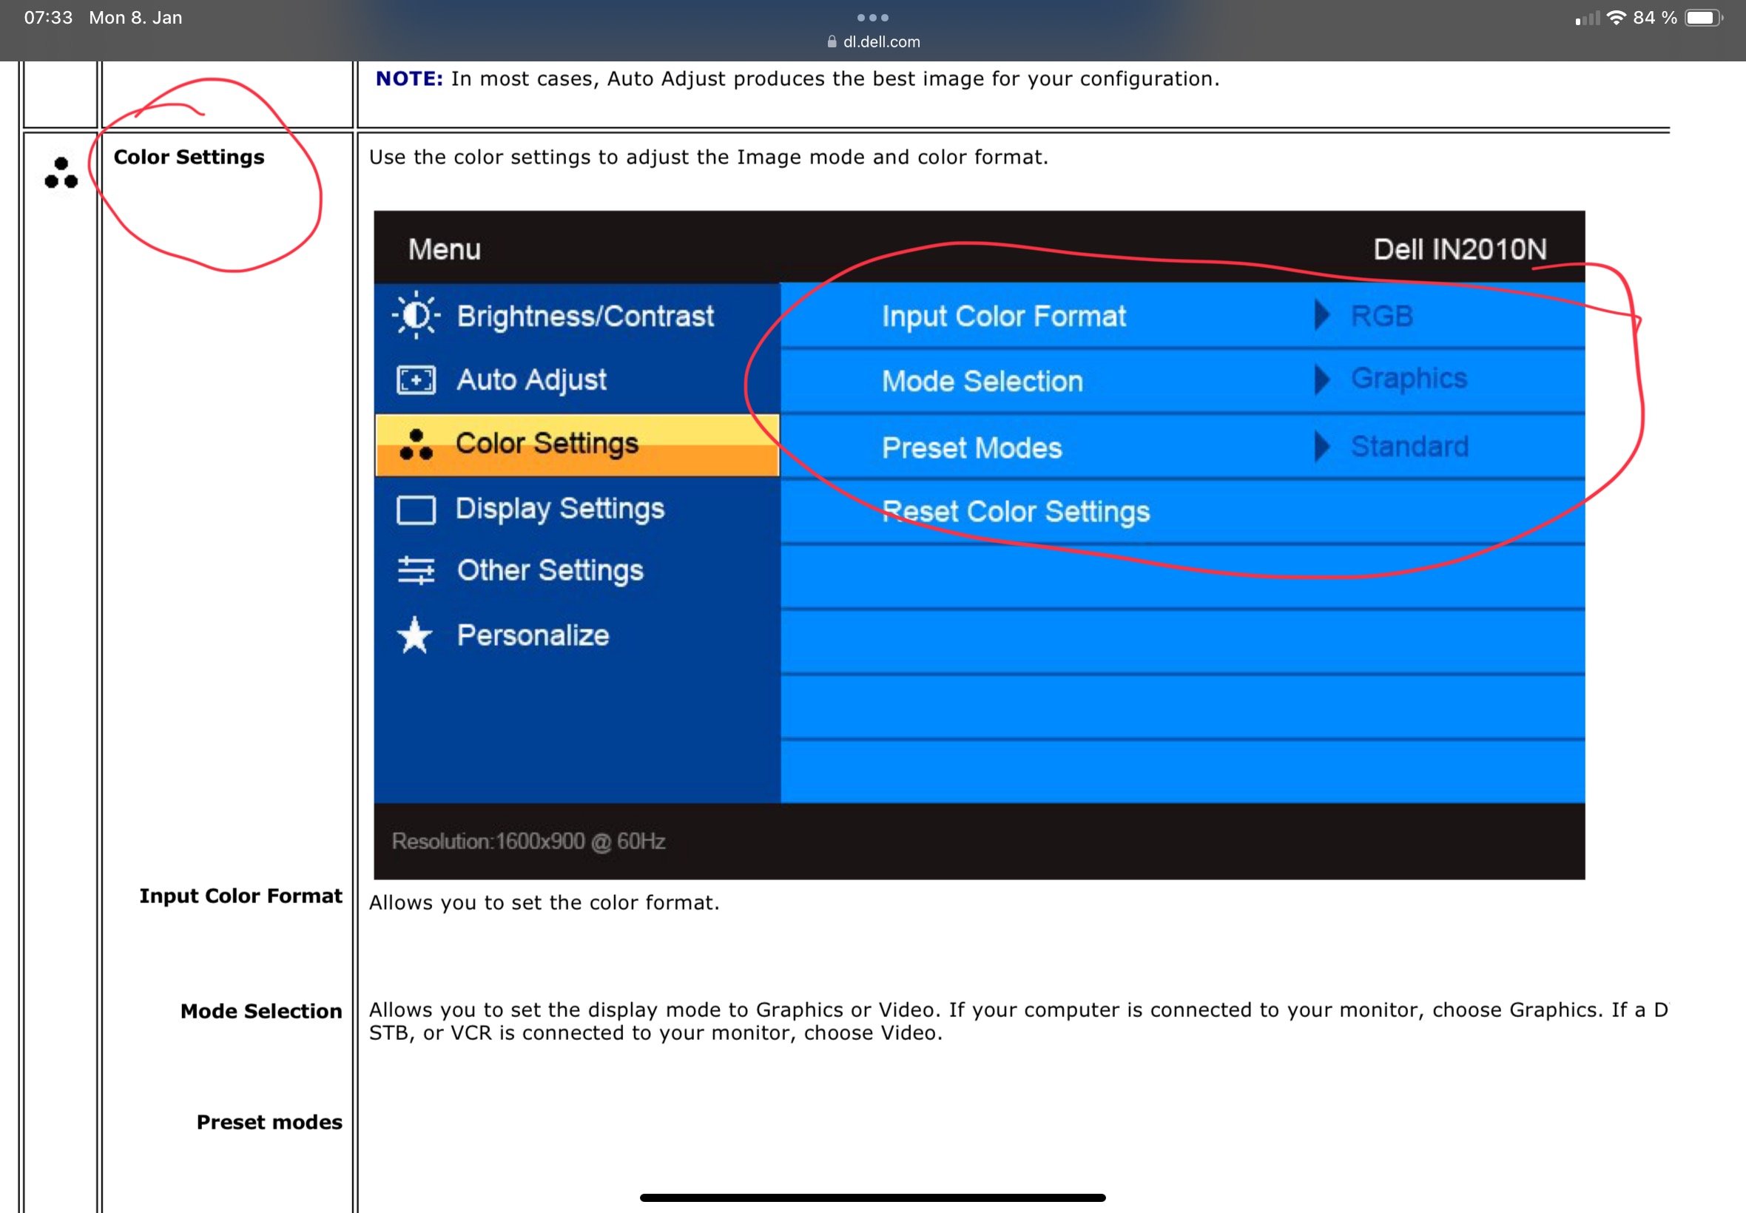Tap the 07:33 clock in status bar
Screen dimensions: 1746x1213
pos(49,18)
